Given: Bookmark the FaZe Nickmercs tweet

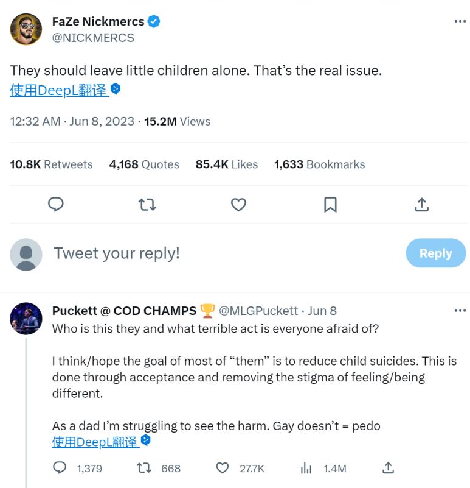Looking at the screenshot, I should click(x=330, y=205).
